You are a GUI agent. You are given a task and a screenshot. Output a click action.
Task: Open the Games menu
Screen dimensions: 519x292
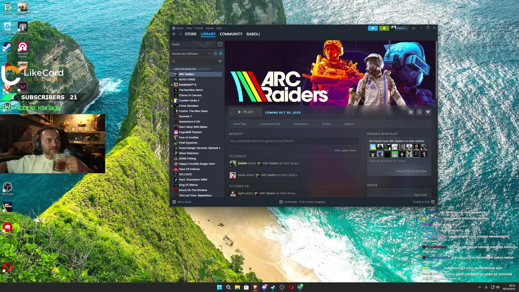(210, 28)
